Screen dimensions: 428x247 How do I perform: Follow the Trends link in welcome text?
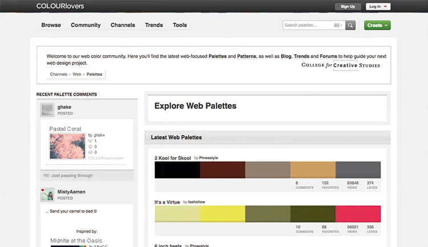pos(301,56)
